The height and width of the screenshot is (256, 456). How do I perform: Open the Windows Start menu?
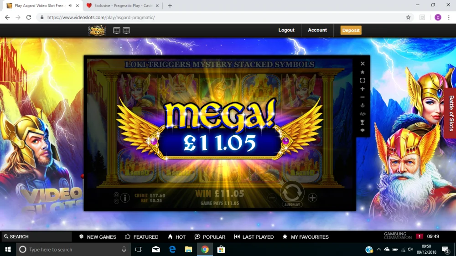8,249
